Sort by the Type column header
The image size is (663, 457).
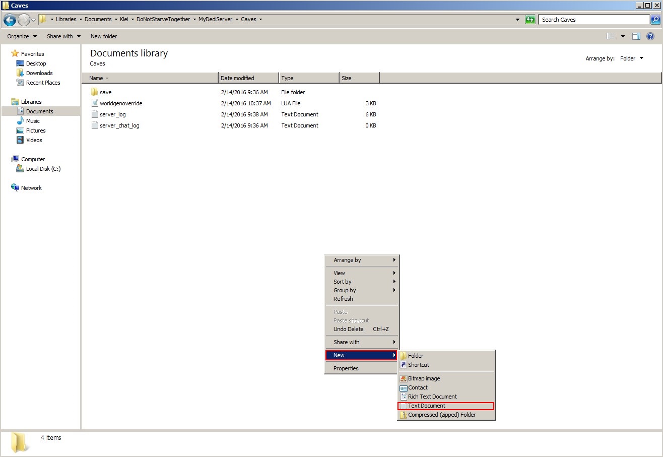click(309, 78)
